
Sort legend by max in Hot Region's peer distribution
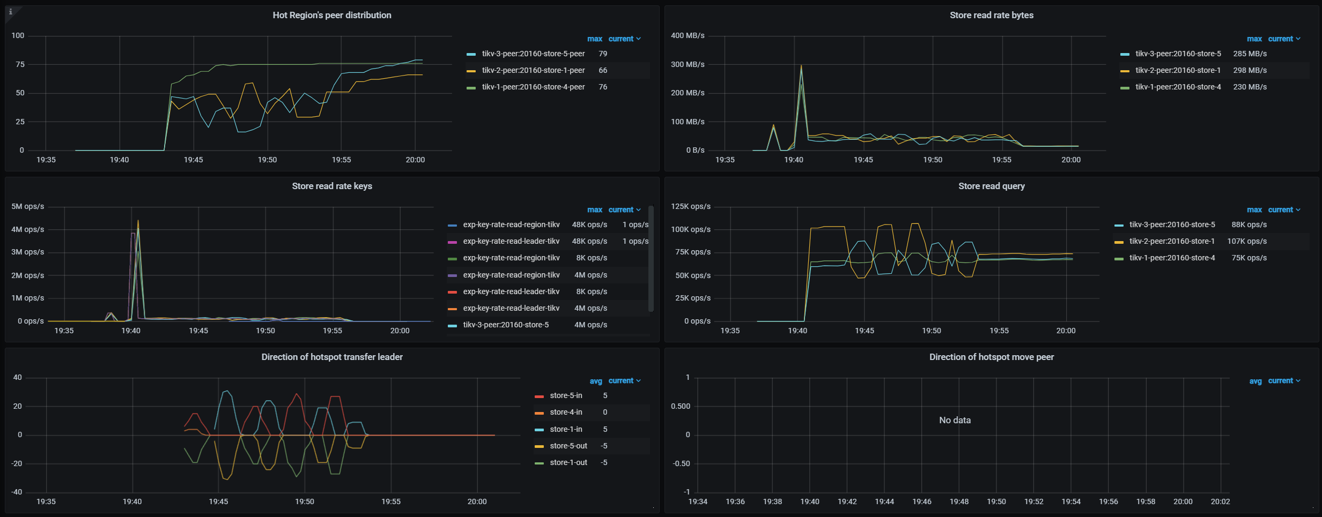coord(594,39)
